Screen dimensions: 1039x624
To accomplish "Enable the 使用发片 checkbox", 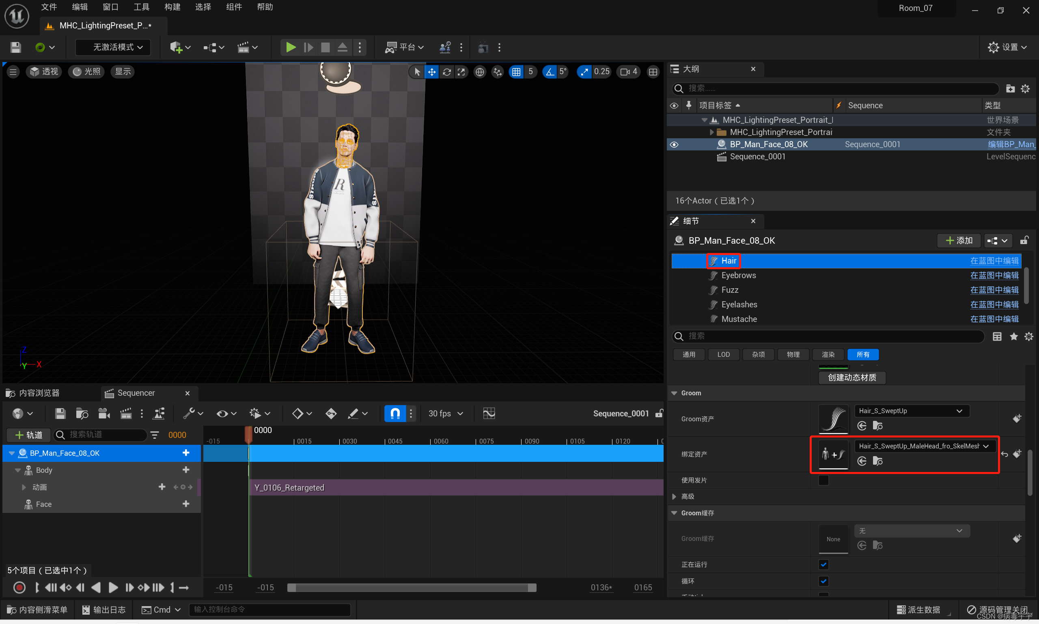I will (x=823, y=480).
